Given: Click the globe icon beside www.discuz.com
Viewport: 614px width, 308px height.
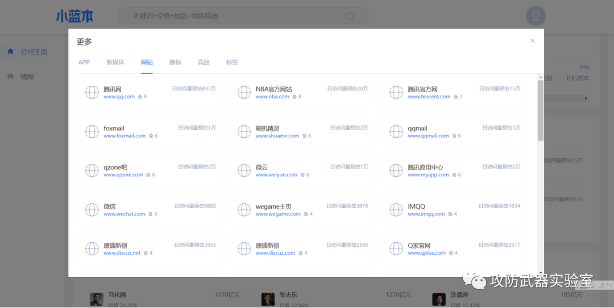Looking at the screenshot, I should (x=244, y=248).
